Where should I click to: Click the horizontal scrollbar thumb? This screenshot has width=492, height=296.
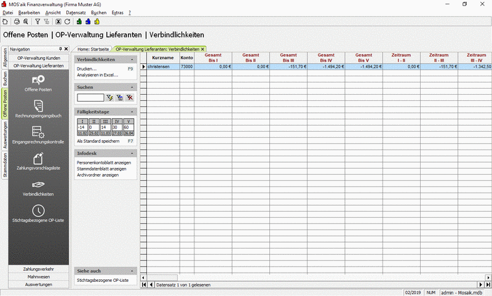(x=162, y=278)
